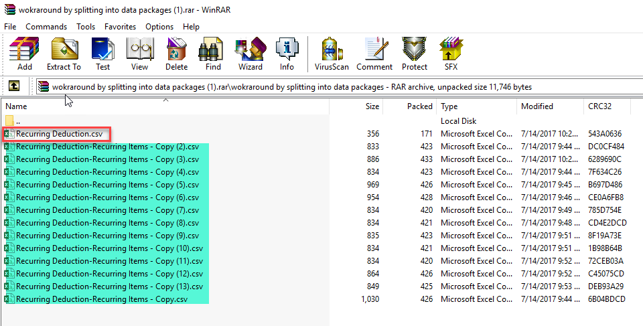
Task: Sort by the Name column header
Action: (165, 106)
